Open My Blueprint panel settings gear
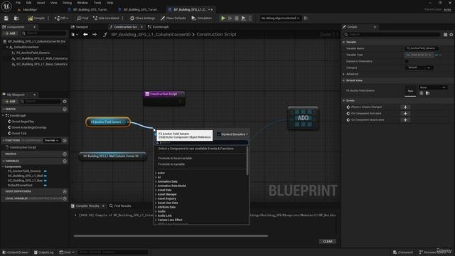 coord(65,101)
